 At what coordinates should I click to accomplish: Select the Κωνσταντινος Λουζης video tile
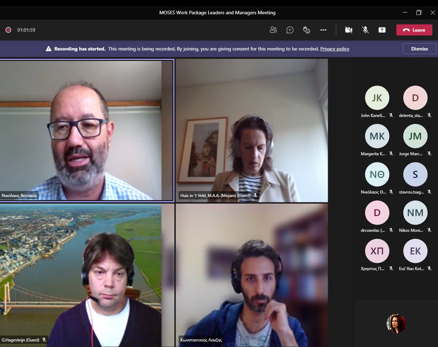252,275
